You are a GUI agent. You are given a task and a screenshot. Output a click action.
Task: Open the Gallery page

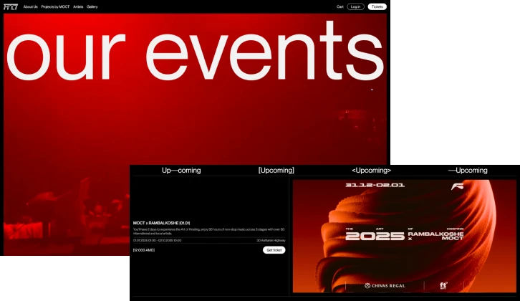click(92, 6)
